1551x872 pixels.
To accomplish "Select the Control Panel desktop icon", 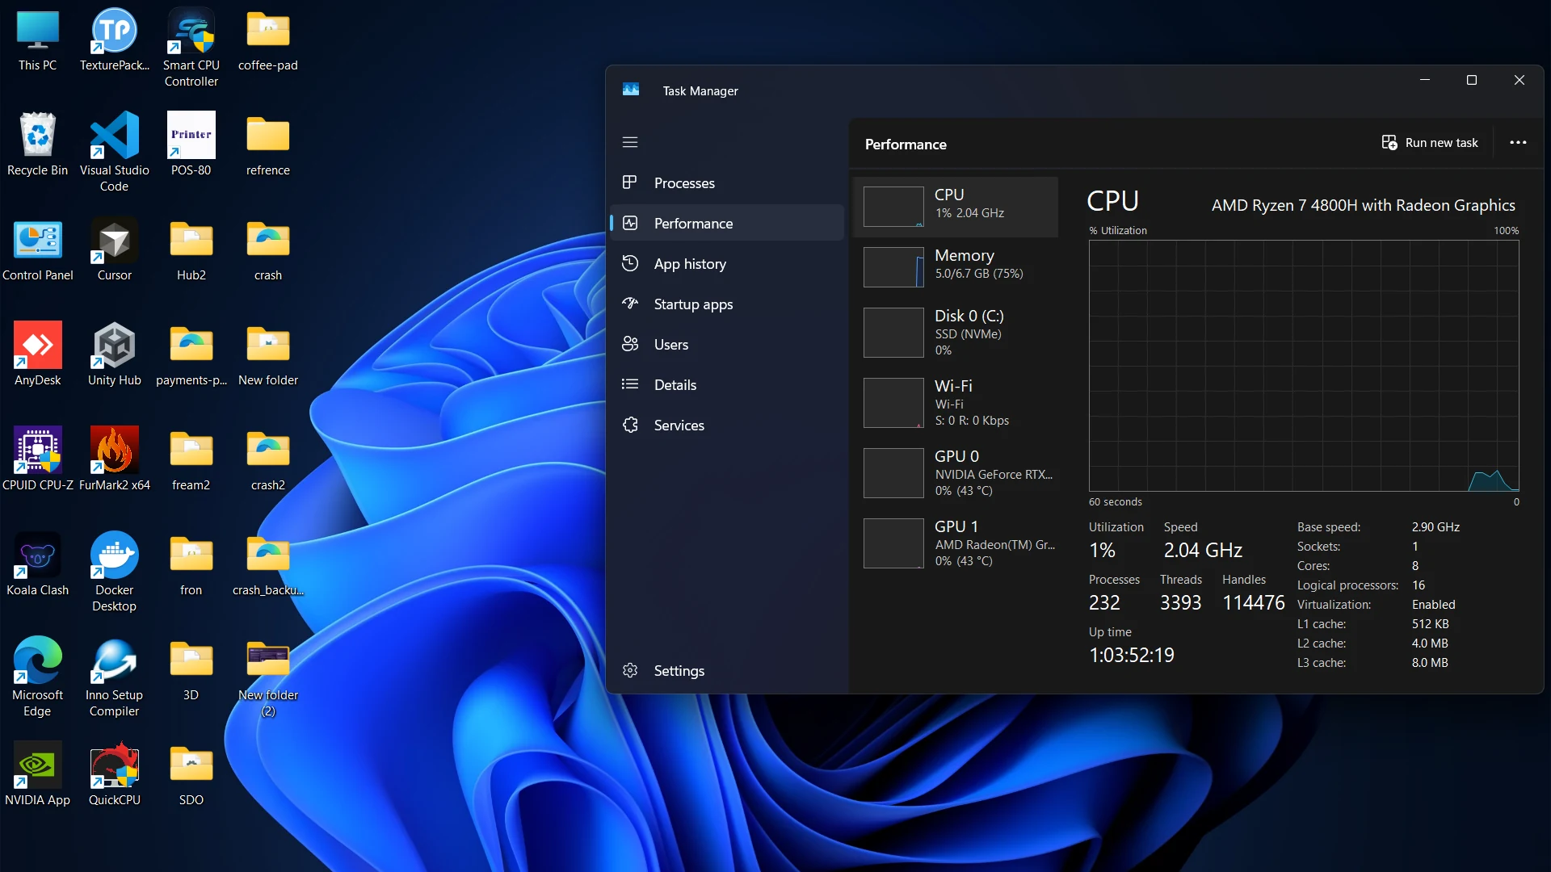I will coord(37,251).
